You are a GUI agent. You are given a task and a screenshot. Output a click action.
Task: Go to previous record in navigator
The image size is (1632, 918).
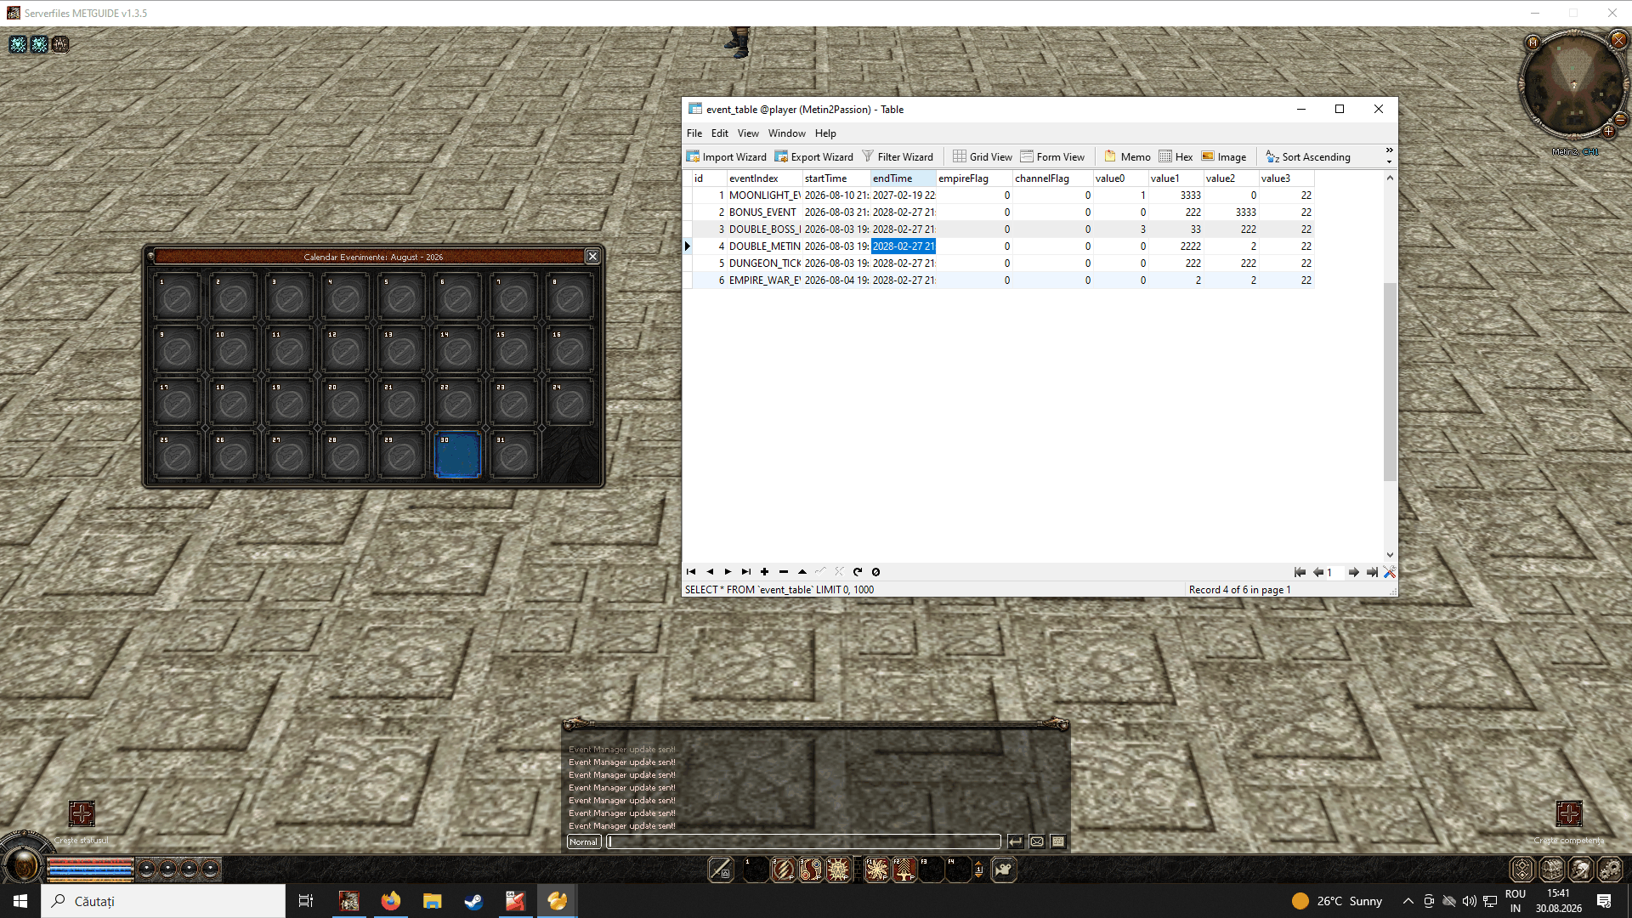710,572
